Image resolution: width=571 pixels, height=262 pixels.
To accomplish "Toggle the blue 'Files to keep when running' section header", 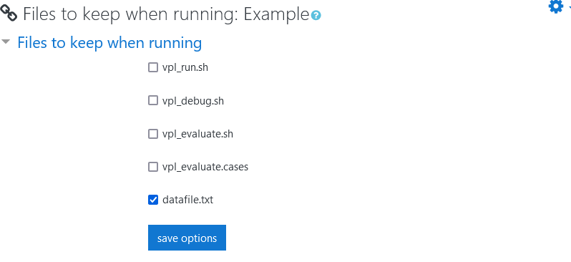I will tap(109, 43).
